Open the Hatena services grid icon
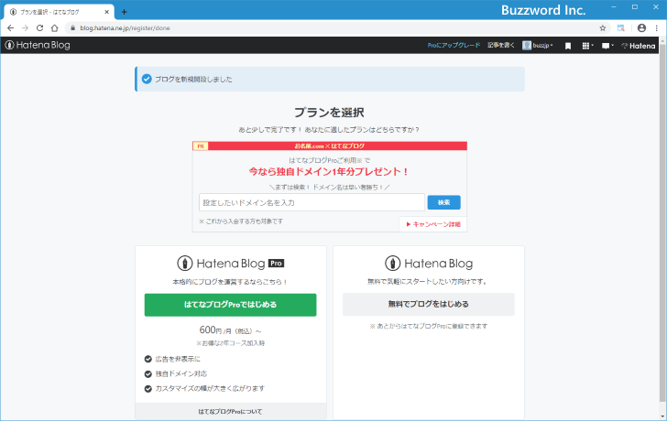667x421 pixels. click(587, 46)
